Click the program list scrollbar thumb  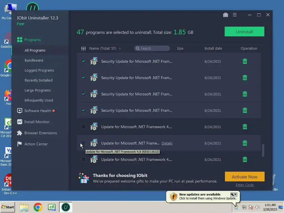click(x=263, y=150)
